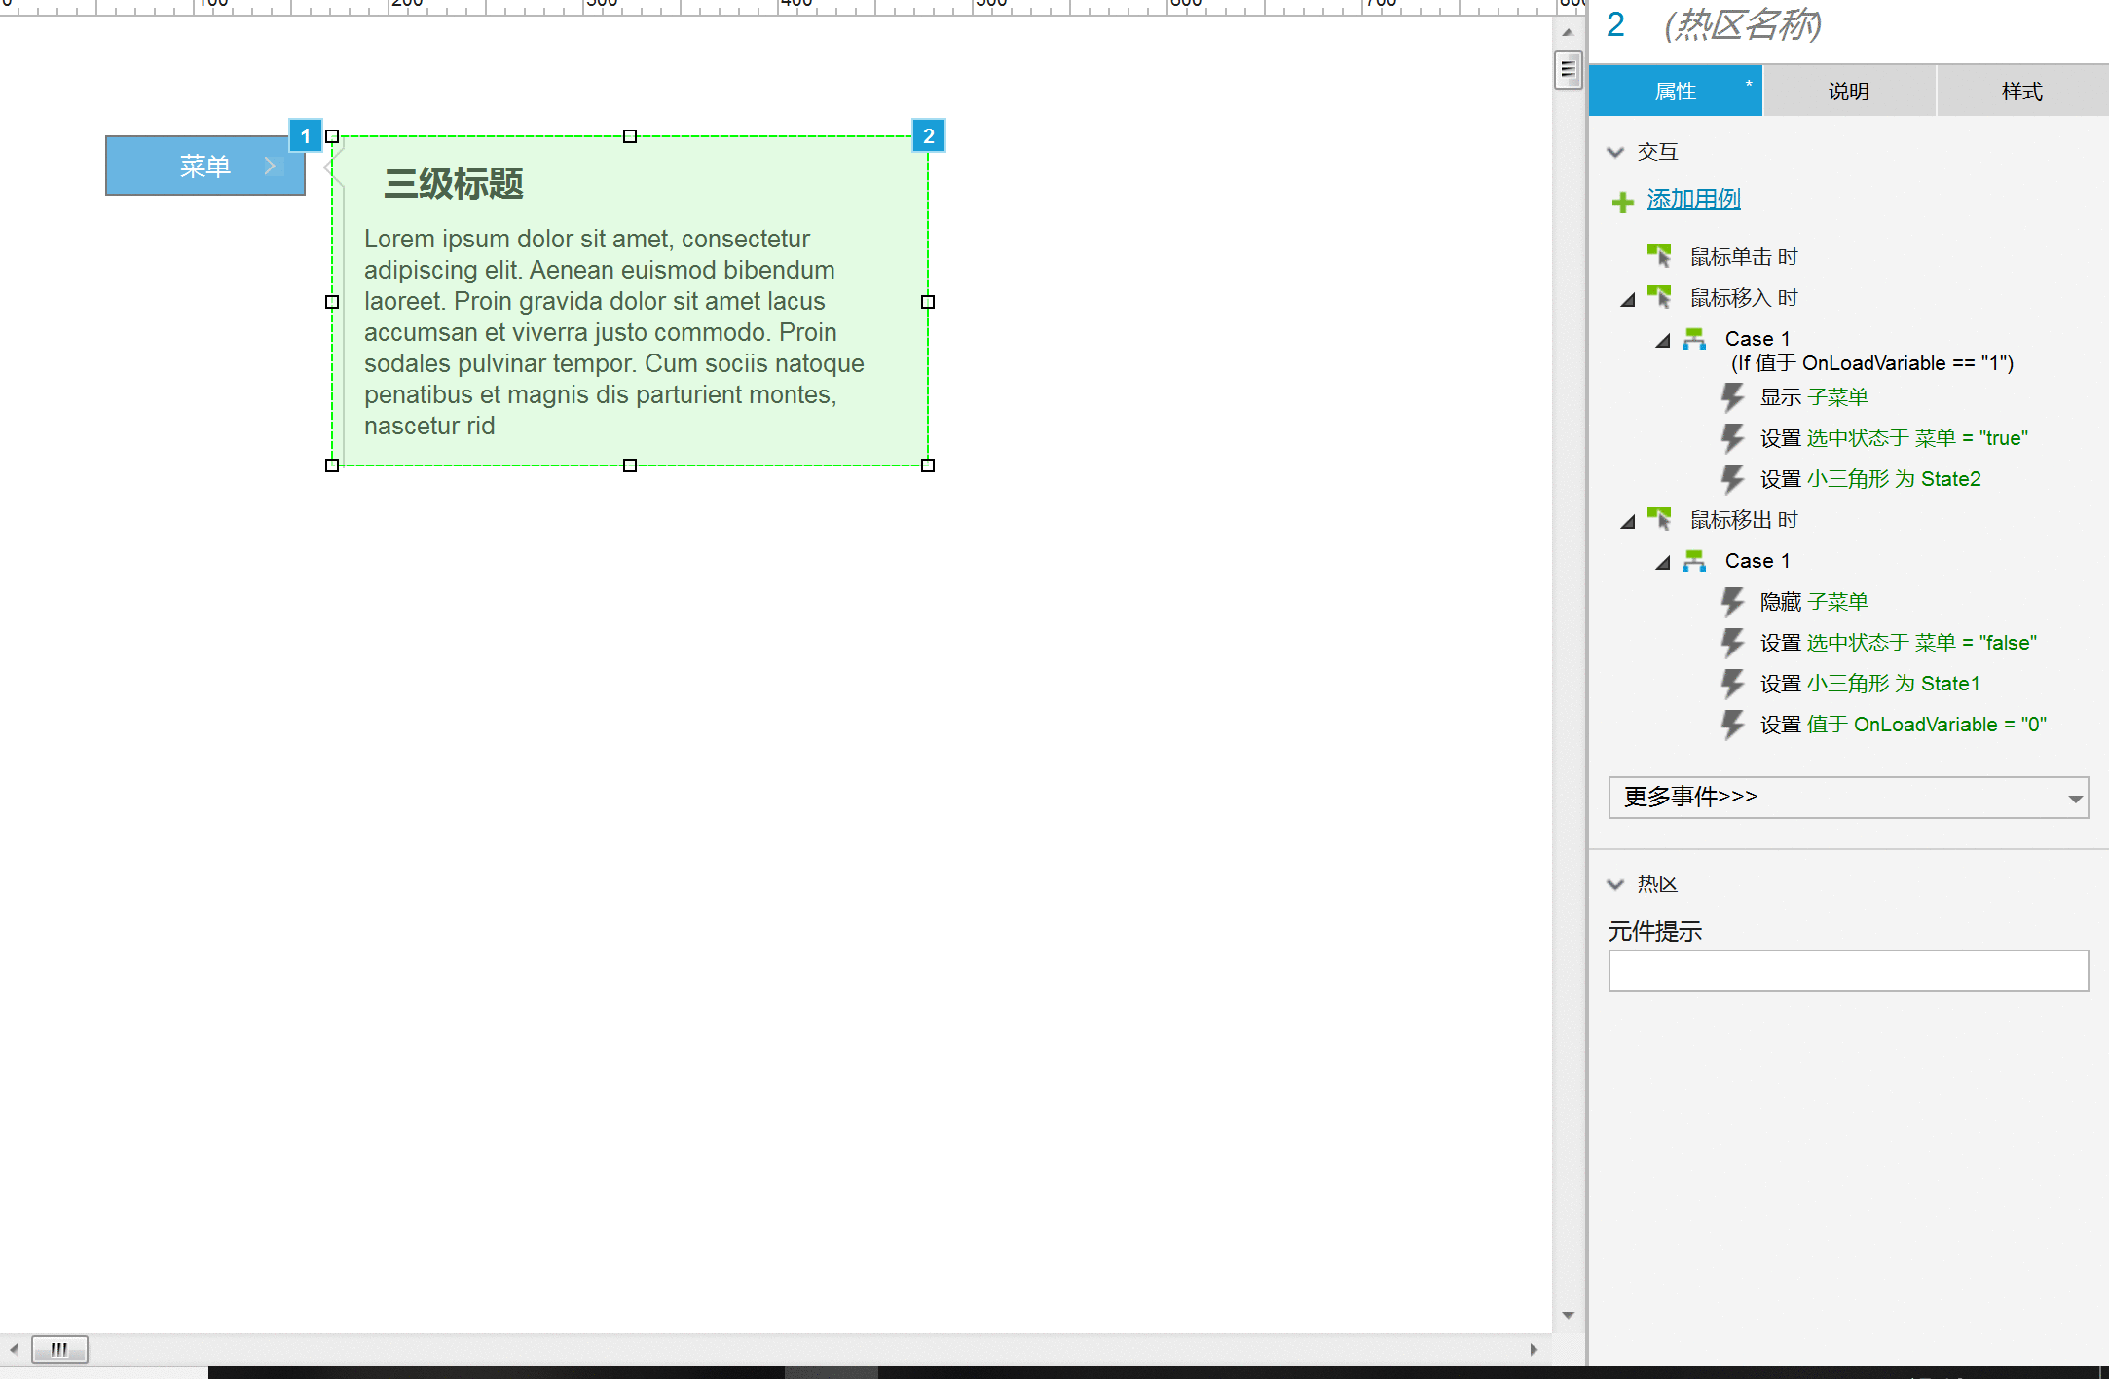Viewport: 2109px width, 1379px height.
Task: Click the green plus icon for add case
Action: point(1622,202)
